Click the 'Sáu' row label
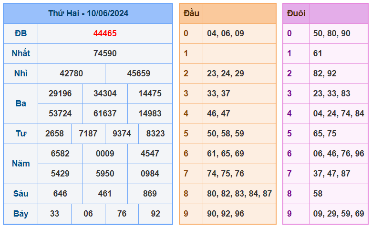 coord(21,194)
